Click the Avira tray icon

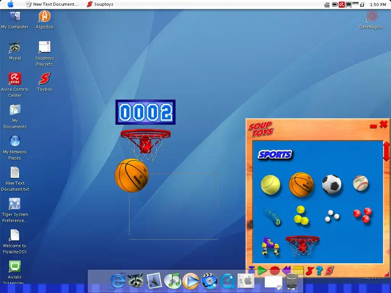342,5
